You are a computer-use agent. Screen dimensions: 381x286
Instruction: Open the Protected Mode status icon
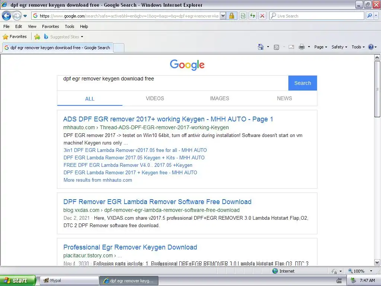(334, 271)
